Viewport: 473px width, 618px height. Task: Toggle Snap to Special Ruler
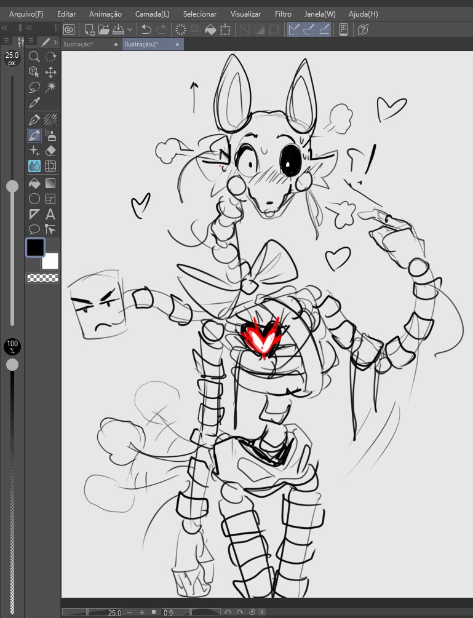[x=309, y=30]
